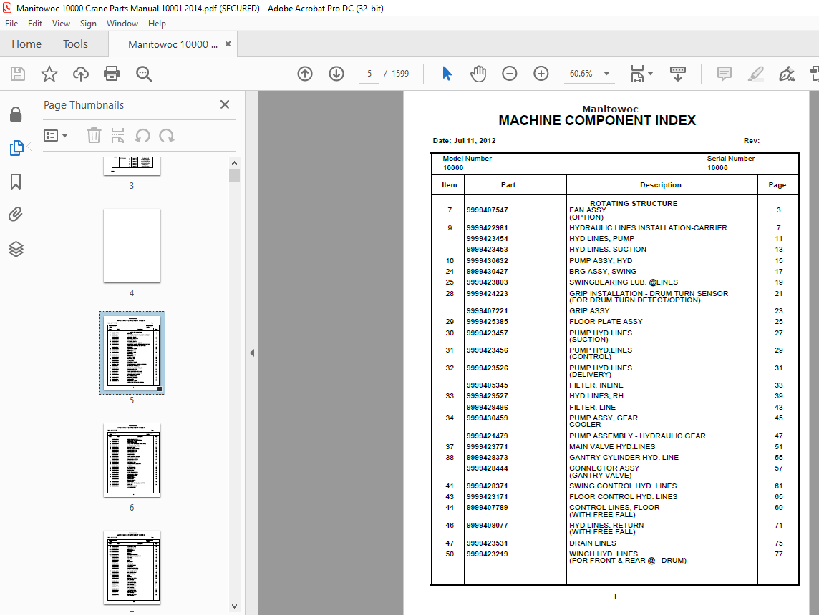Zoom in with plus button
Viewport: 819px width, 615px height.
(541, 74)
